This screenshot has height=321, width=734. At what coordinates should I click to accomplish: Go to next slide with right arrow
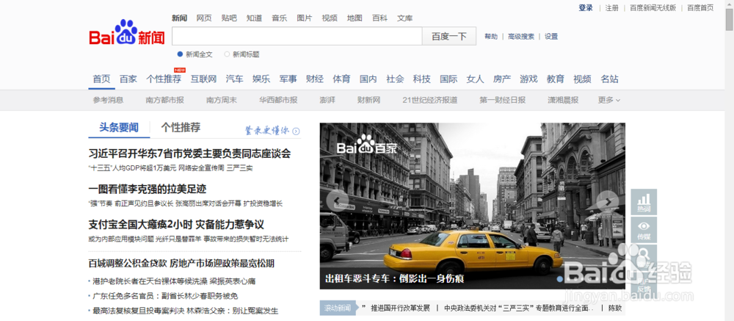(x=608, y=201)
